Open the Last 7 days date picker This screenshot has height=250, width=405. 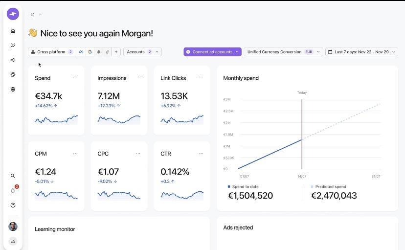pos(361,52)
